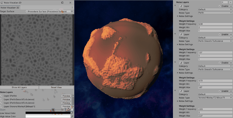233x118 pixels.
Task: Open the Noise Visualizer 2D kebab options menu
Action: 72,7
